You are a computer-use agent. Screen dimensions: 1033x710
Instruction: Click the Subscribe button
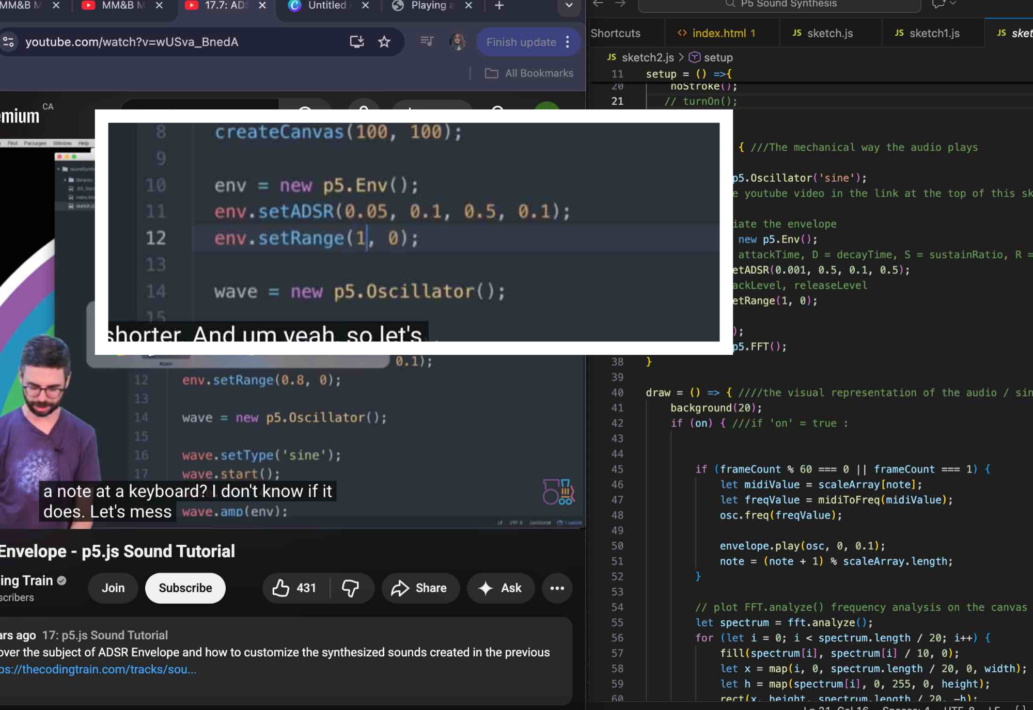pos(185,588)
